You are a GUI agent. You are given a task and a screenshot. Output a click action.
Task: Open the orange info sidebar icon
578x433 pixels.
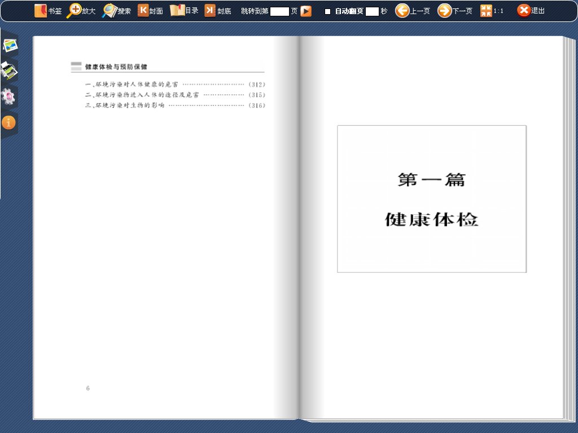click(x=8, y=122)
